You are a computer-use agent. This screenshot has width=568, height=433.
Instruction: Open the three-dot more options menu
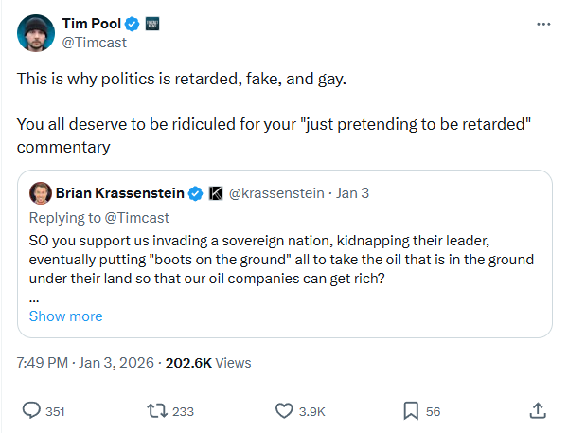(x=543, y=24)
